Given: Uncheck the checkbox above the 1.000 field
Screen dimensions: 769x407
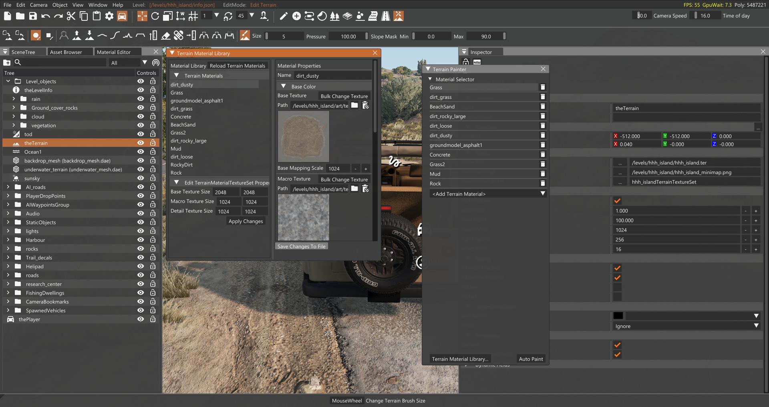Looking at the screenshot, I should (x=617, y=201).
